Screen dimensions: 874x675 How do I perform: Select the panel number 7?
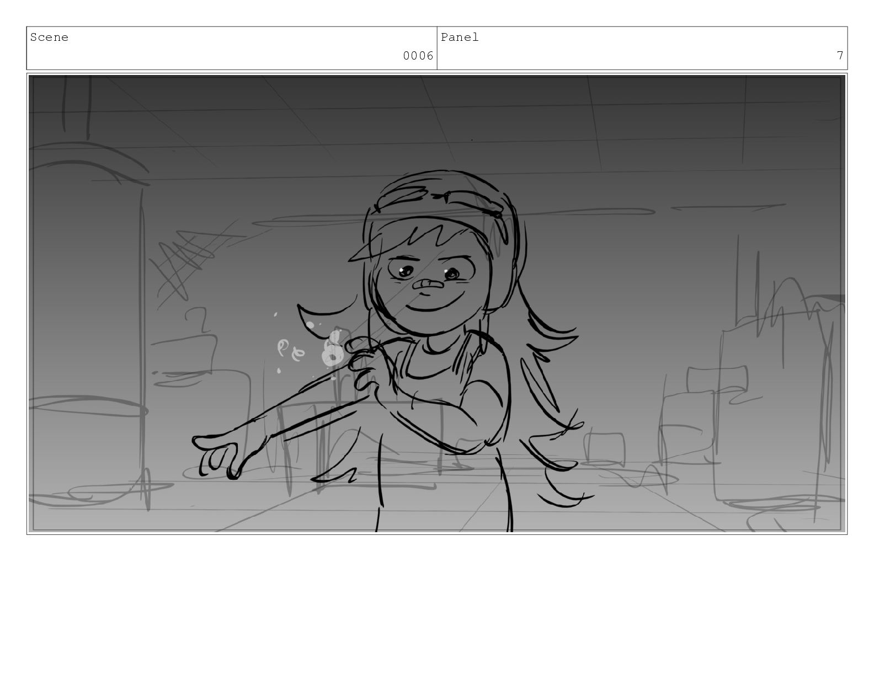click(x=840, y=56)
